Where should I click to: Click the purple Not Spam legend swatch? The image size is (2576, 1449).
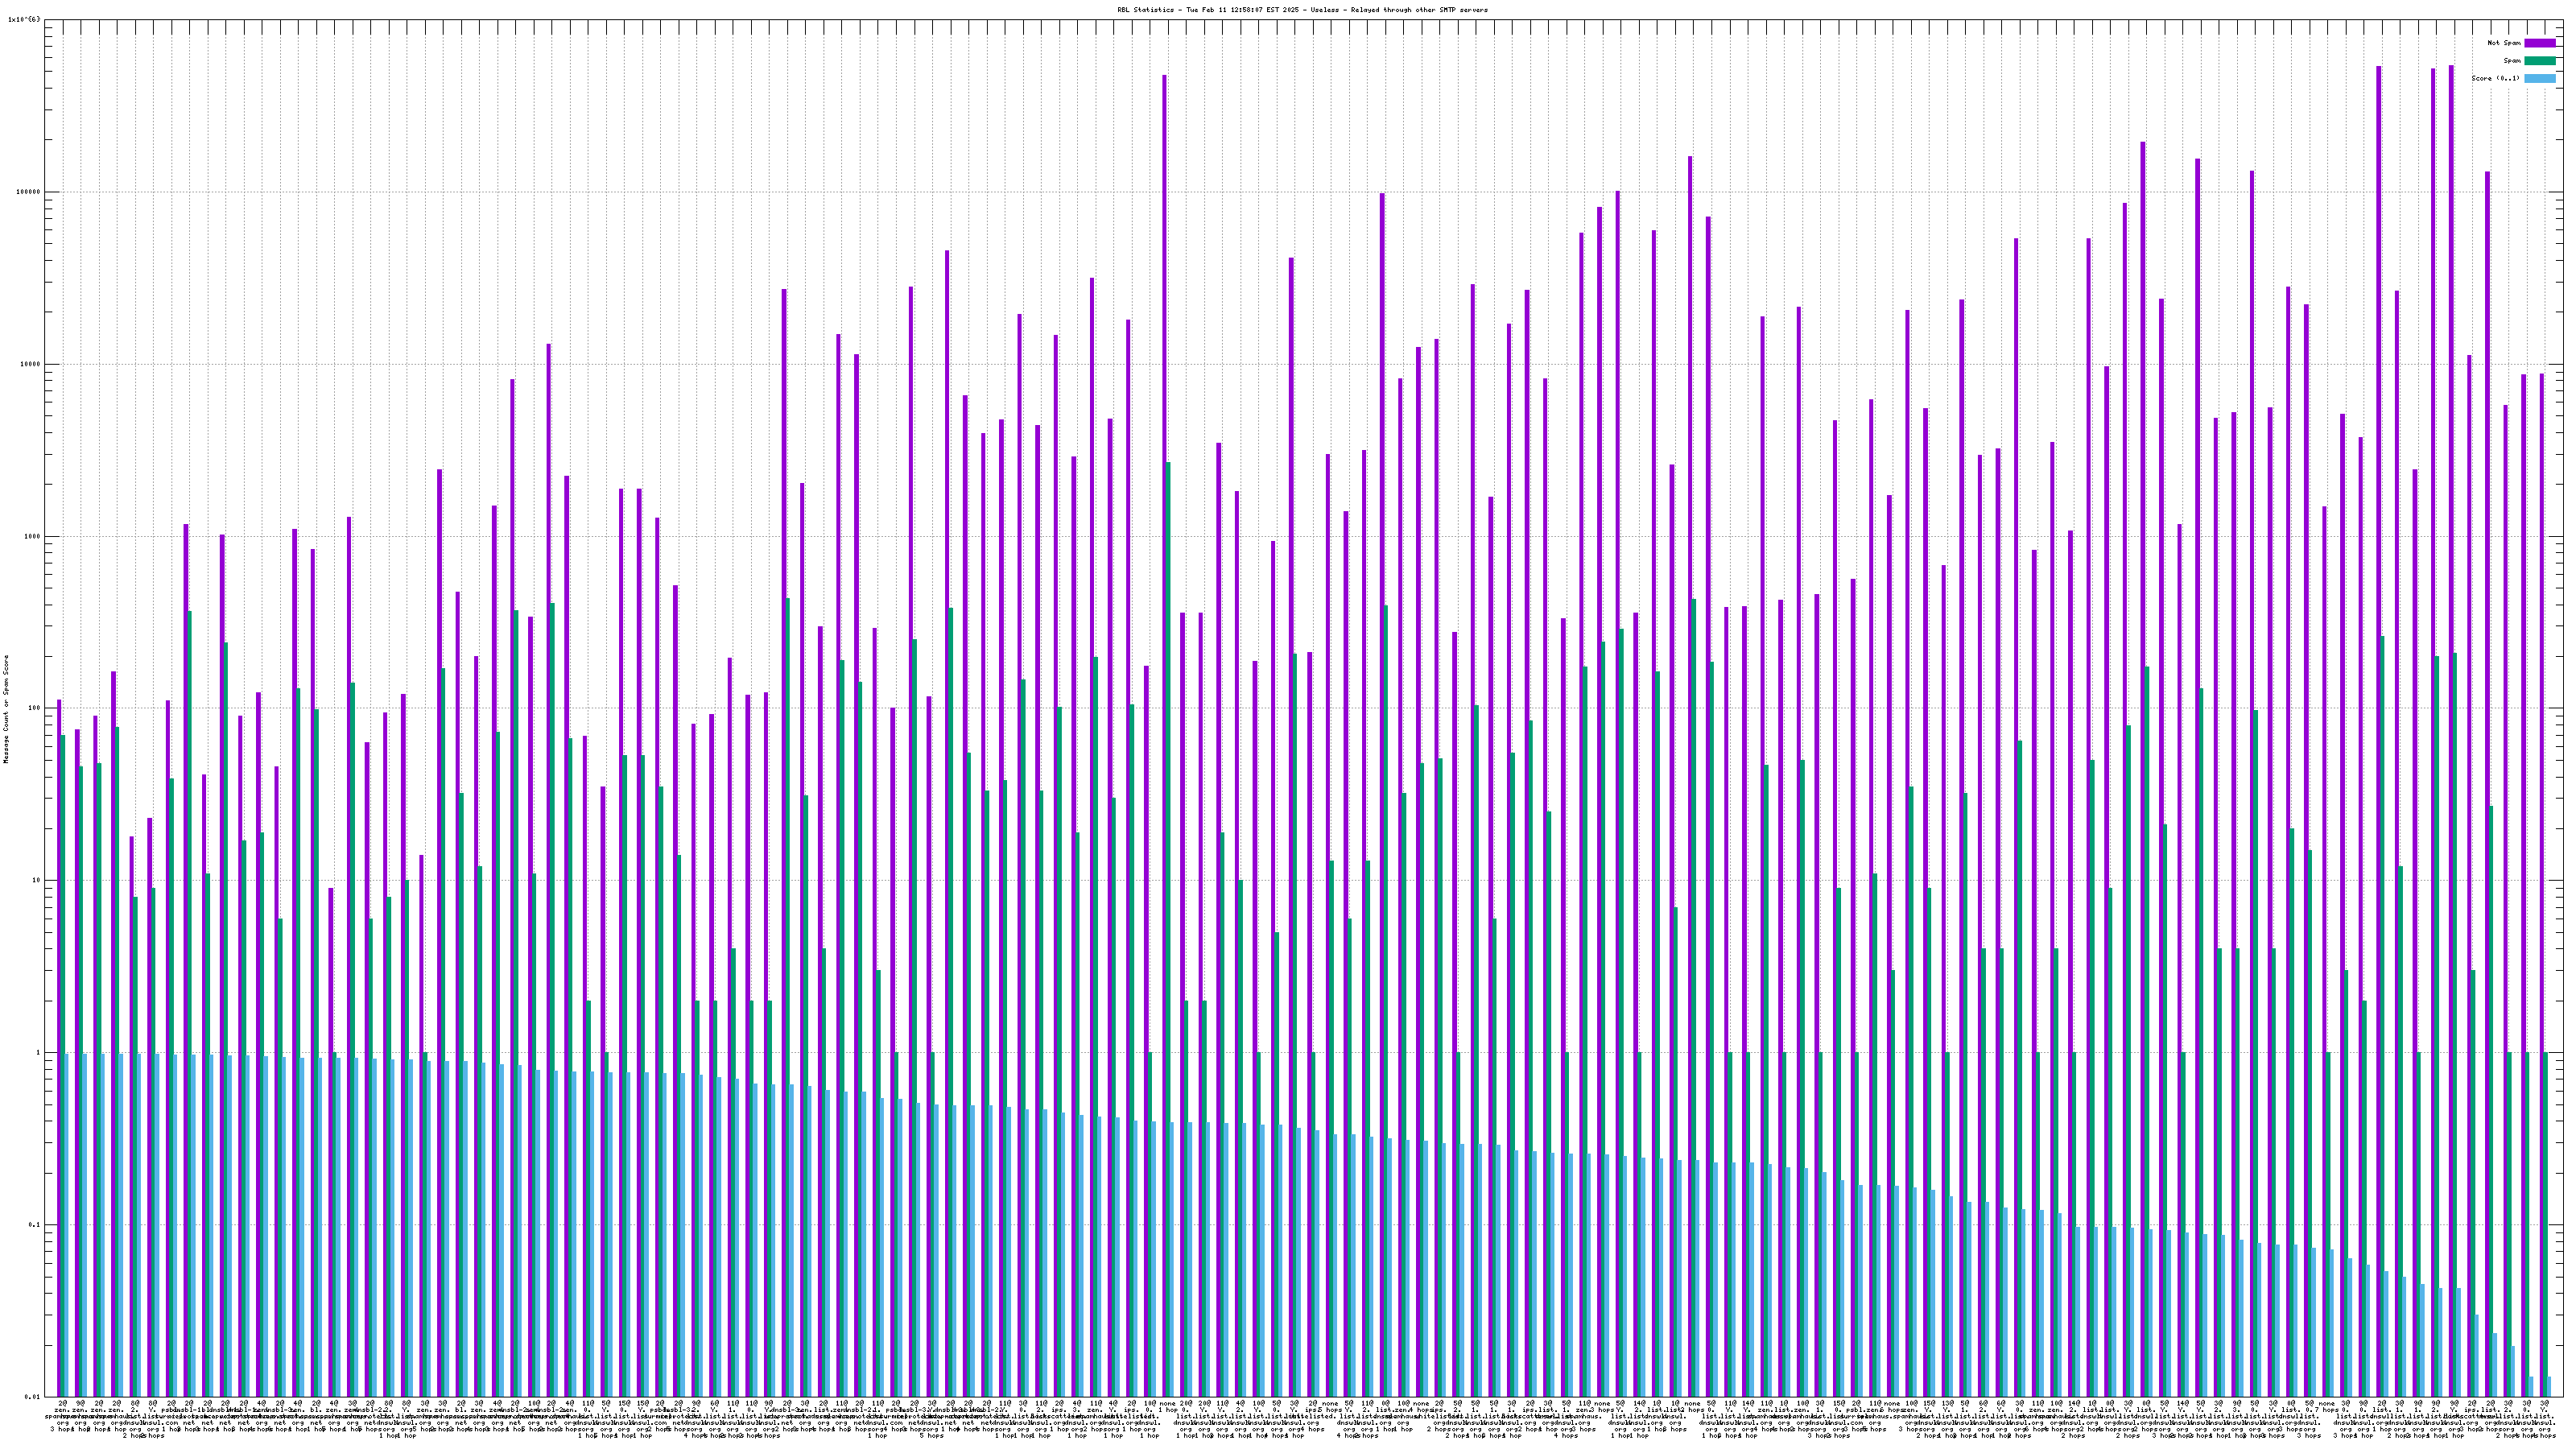coord(2539,43)
